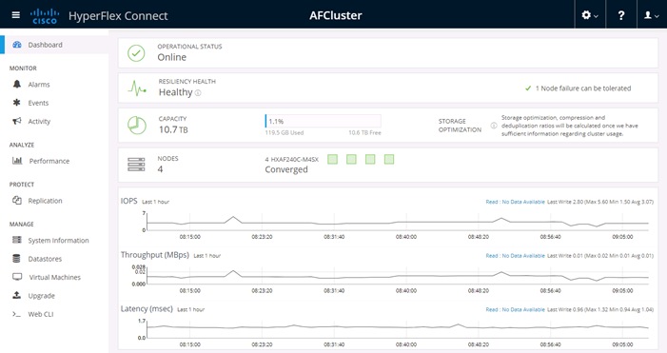Click the Performance bar chart icon
Screen dimensions: 667x353
point(17,161)
